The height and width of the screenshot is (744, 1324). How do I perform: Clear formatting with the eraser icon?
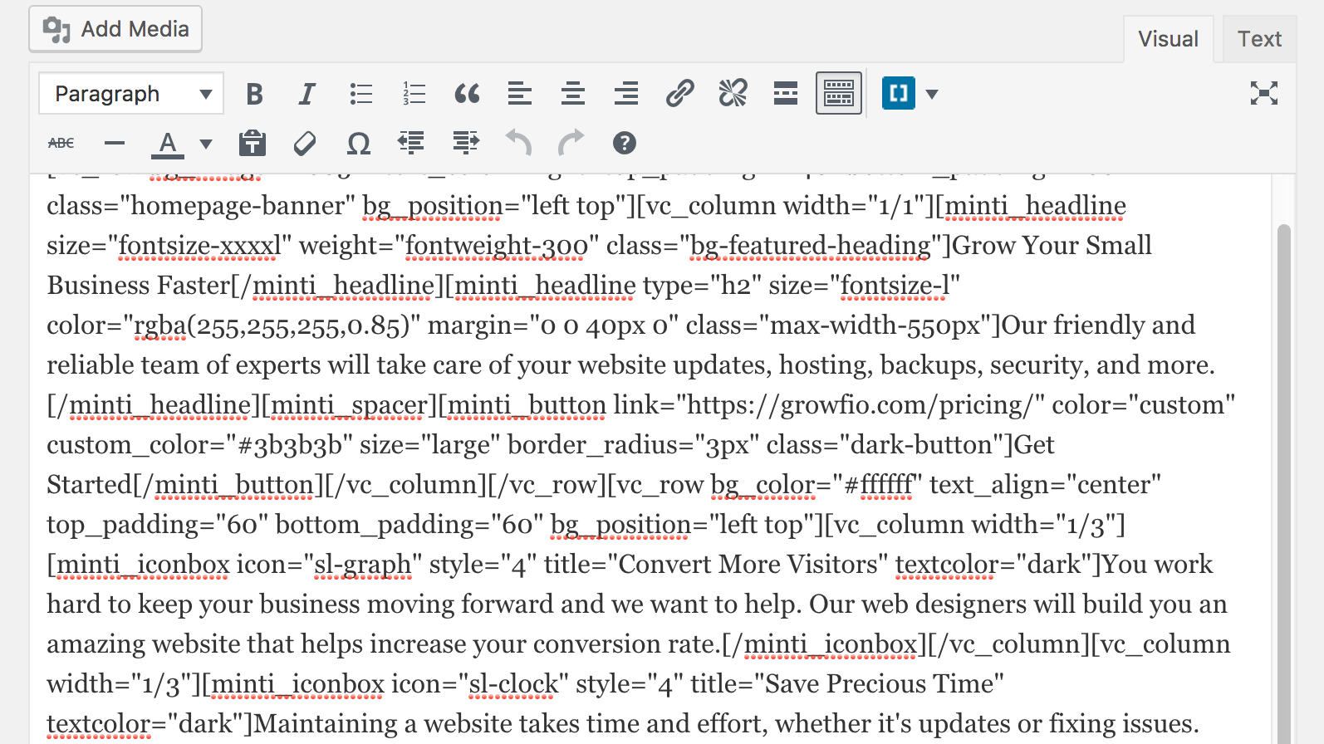pos(305,143)
